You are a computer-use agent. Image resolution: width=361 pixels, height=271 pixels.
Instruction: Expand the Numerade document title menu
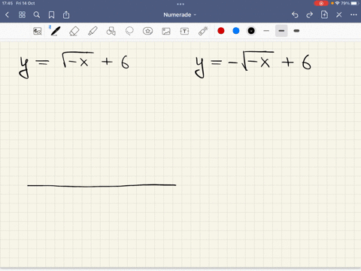coord(180,15)
